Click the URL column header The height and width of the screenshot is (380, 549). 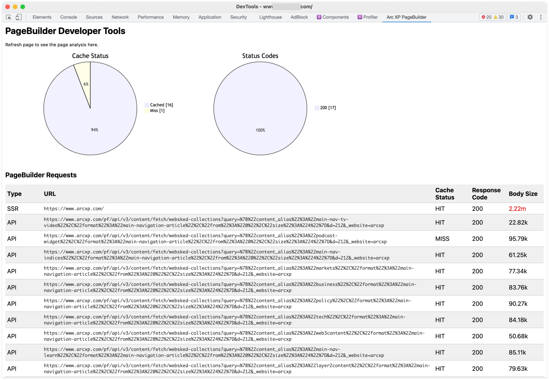pos(50,194)
